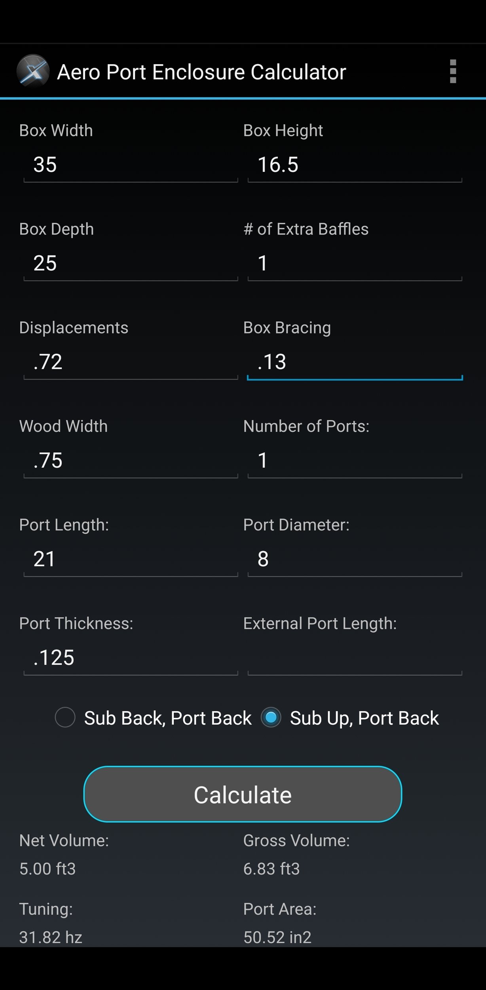This screenshot has width=486, height=990.
Task: Edit the number of Extra Baffles field
Action: 355,263
